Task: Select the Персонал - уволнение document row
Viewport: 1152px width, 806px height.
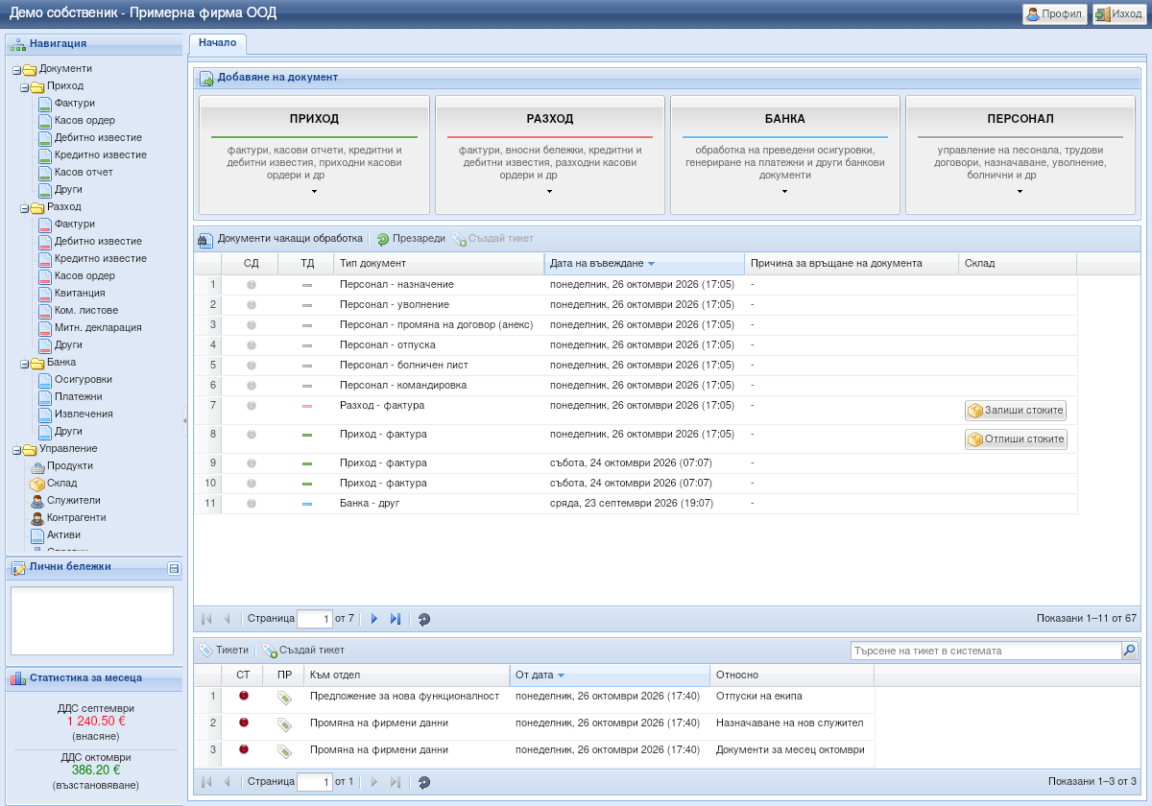Action: coord(636,304)
